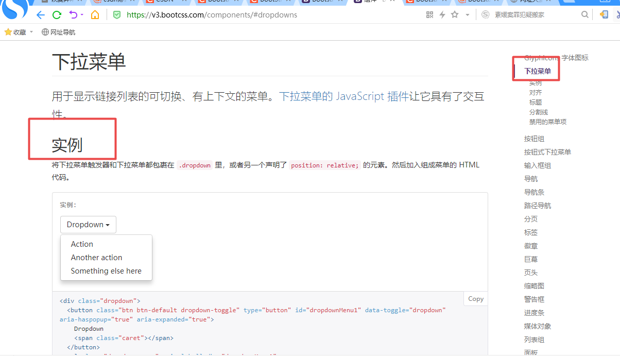Click the lightning speed mode icon

[x=442, y=15]
